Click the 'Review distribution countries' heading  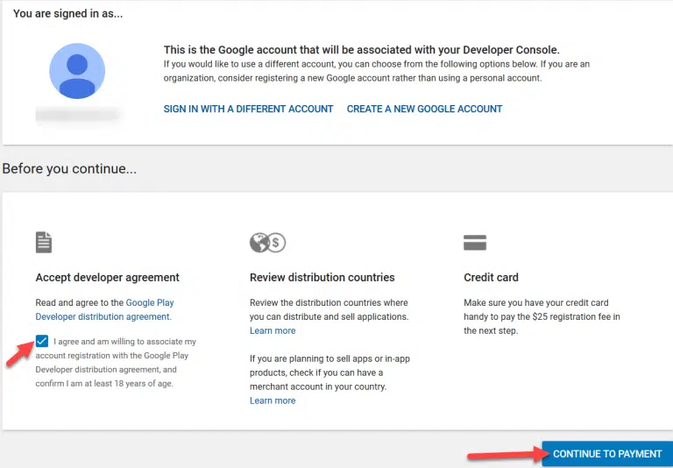322,277
